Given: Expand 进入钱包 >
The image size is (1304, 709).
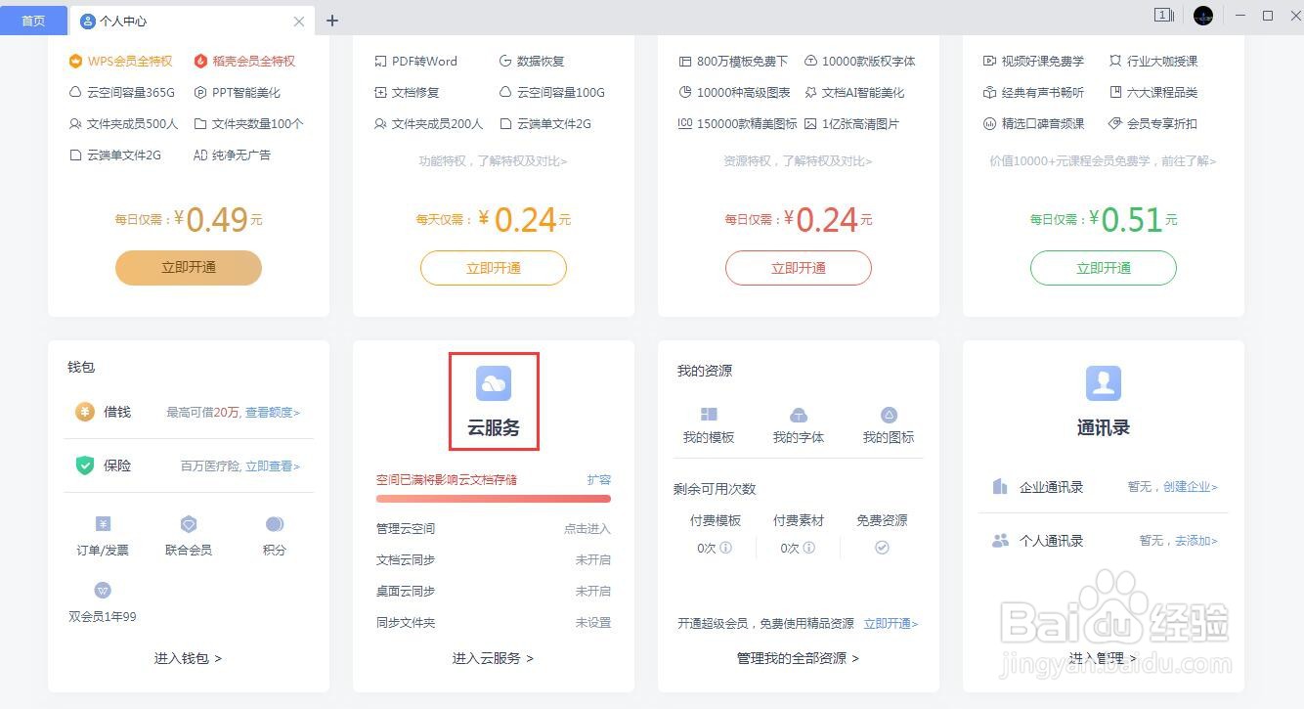Looking at the screenshot, I should pyautogui.click(x=189, y=658).
